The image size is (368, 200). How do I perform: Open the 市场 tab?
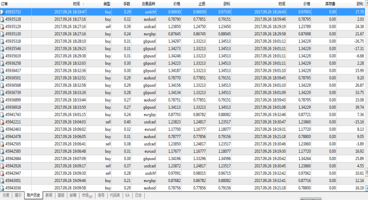pyautogui.click(x=87, y=195)
